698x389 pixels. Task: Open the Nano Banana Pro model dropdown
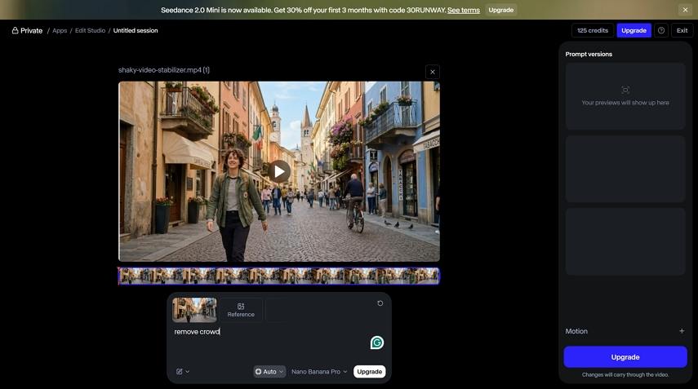(x=319, y=371)
